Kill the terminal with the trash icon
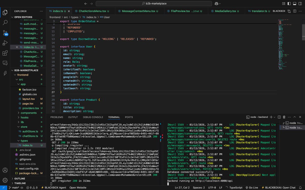 284,117
